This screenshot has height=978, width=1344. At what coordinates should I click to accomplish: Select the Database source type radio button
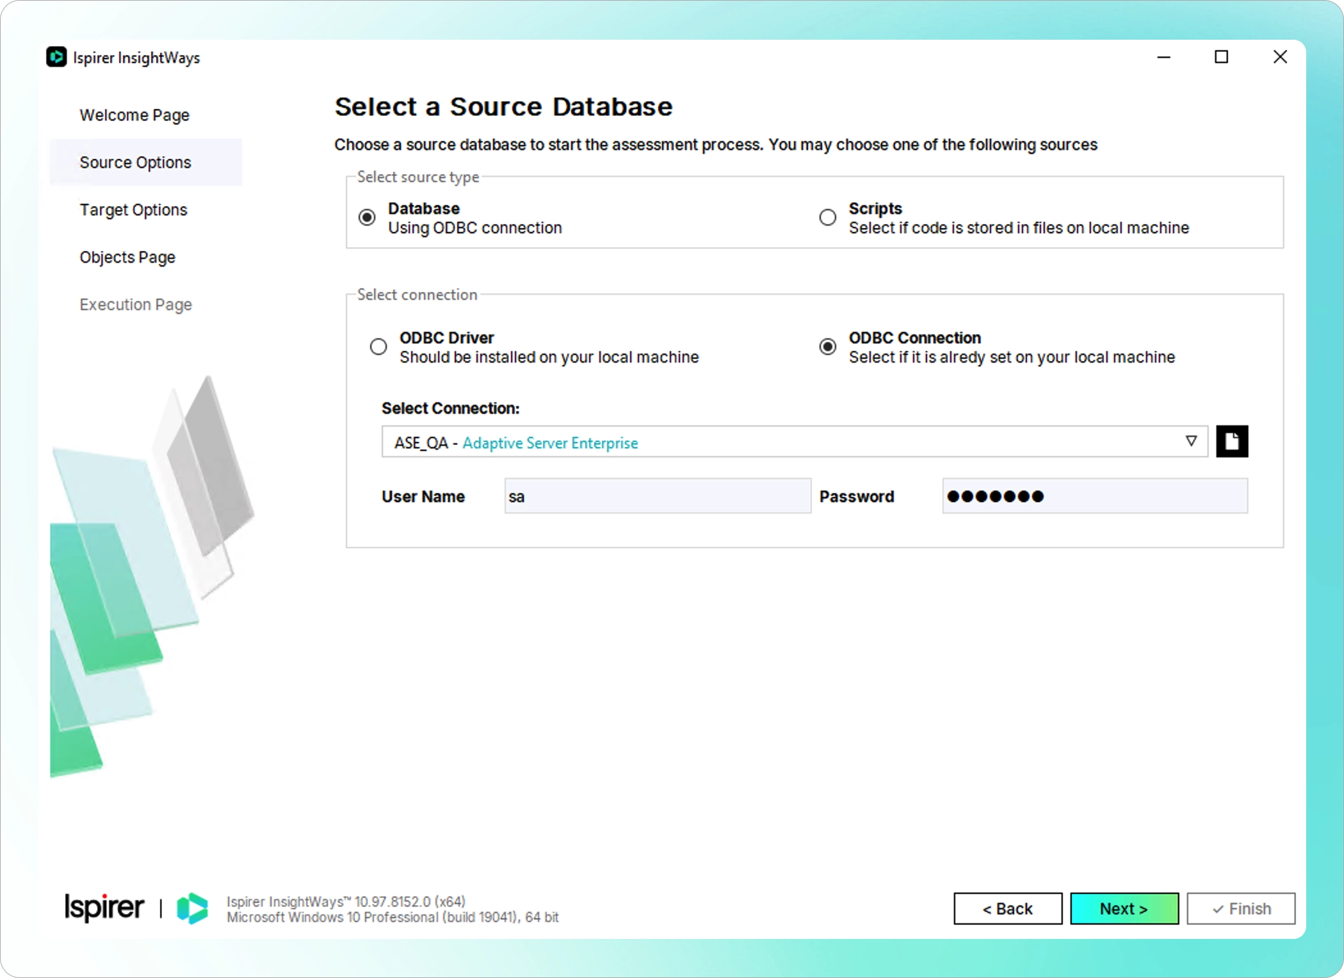pos(367,218)
